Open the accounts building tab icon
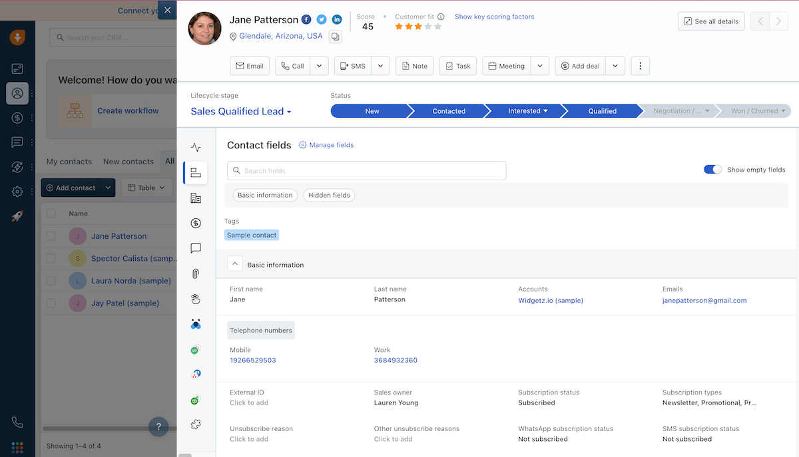This screenshot has width=799, height=457. point(196,198)
